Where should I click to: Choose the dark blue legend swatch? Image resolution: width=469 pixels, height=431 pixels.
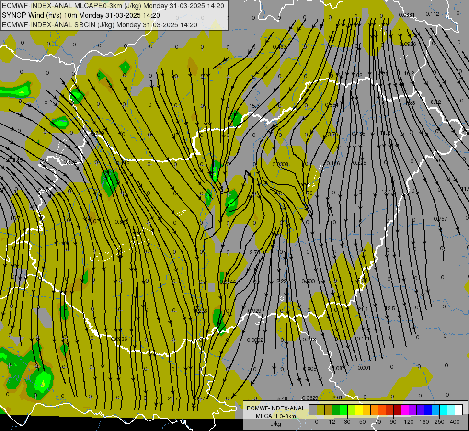pos(428,409)
